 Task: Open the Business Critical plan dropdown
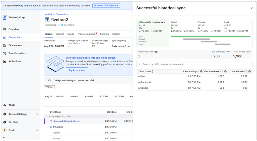[x=106, y=5]
